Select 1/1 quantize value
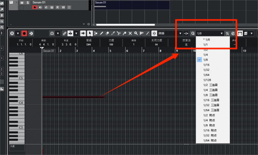Screen dimensions: 258x155 coord(213,45)
